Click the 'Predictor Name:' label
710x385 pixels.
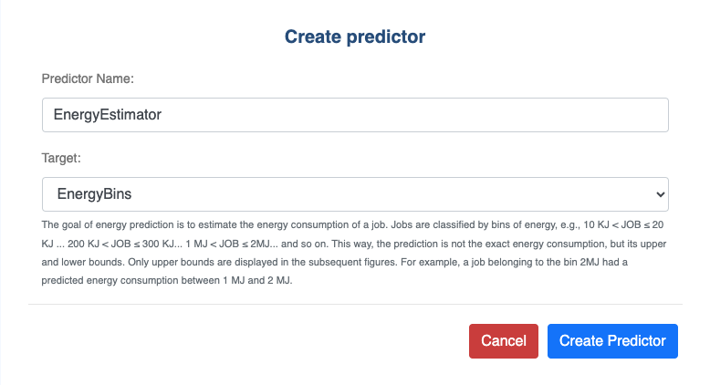88,78
